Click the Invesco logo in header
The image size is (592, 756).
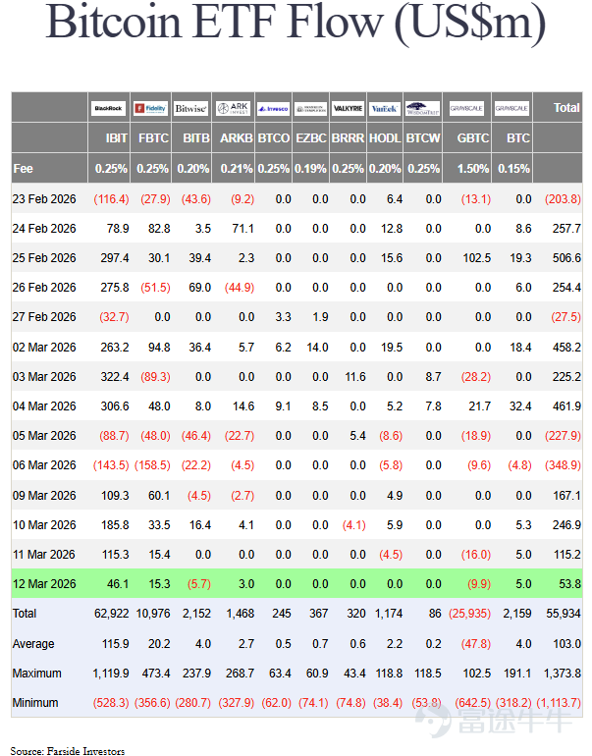[x=273, y=108]
